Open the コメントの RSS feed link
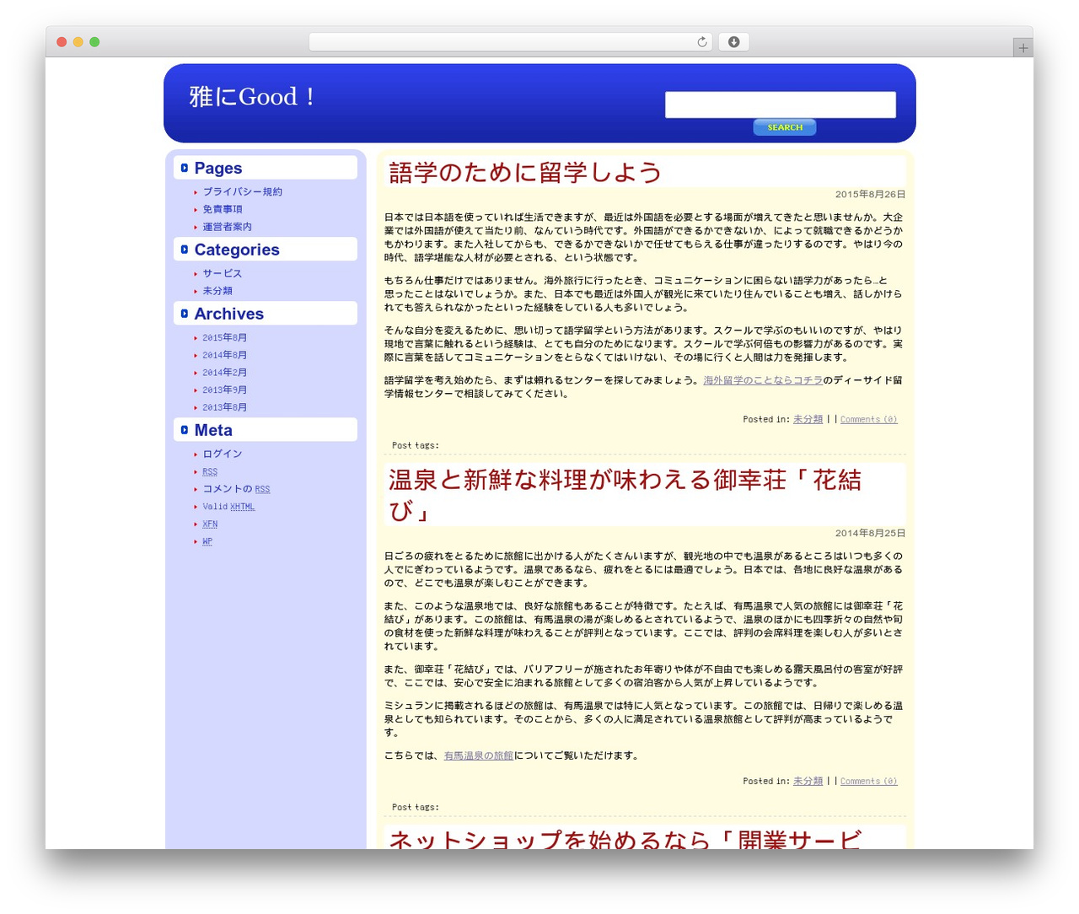 [x=236, y=489]
